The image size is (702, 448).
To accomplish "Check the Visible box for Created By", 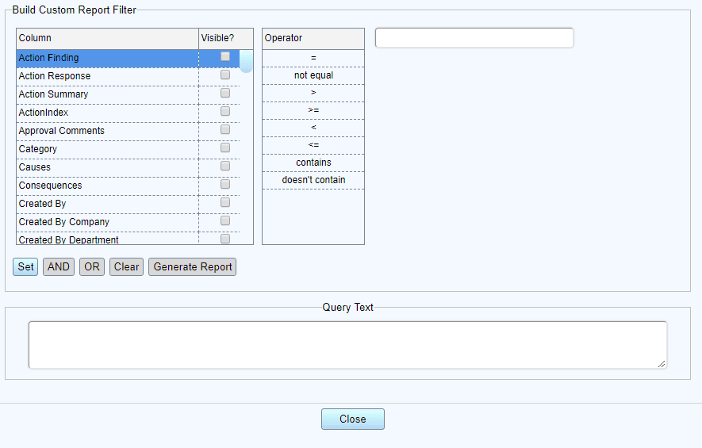I will 225,203.
